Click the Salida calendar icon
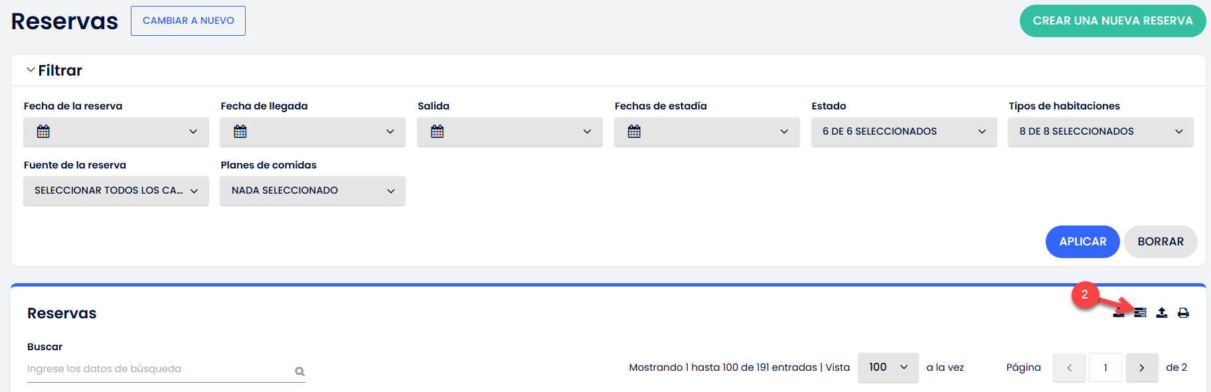 click(437, 131)
